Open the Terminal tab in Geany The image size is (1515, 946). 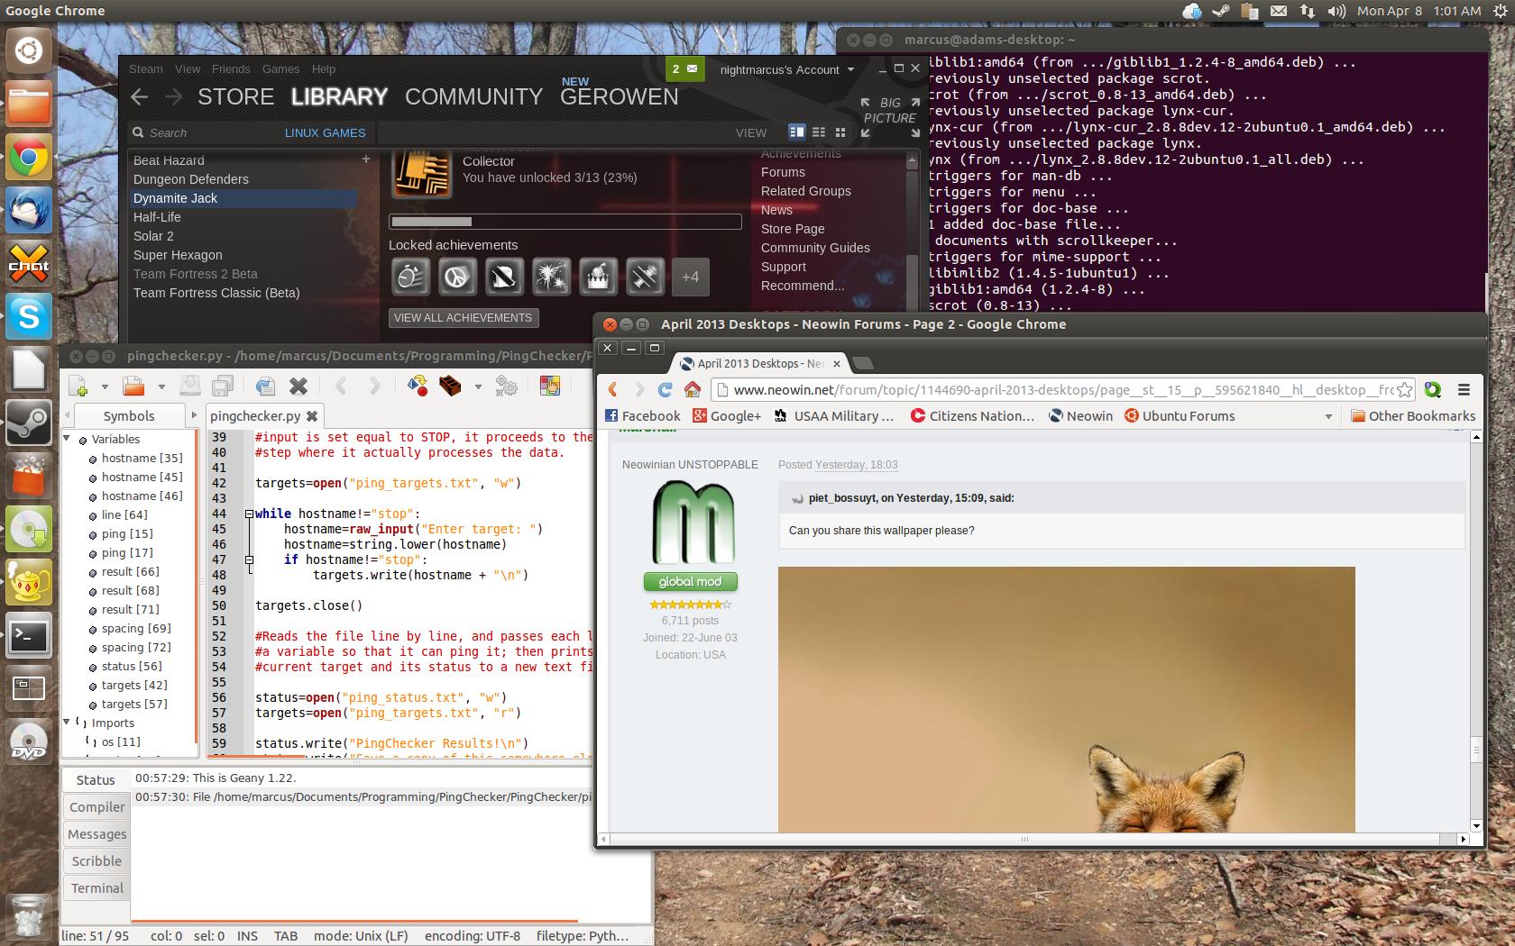96,888
